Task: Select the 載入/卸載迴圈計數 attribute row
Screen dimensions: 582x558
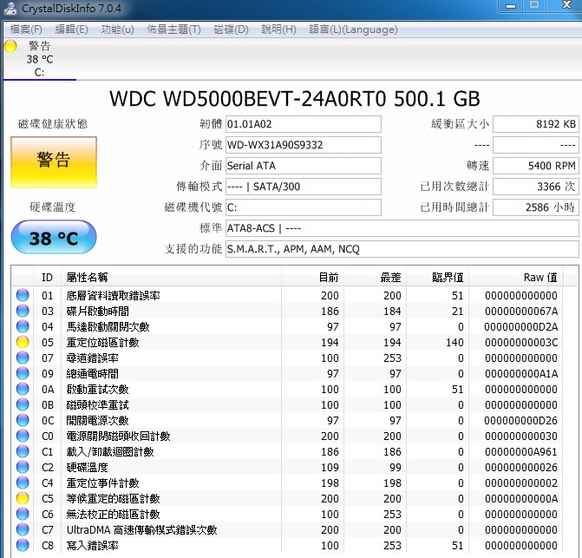Action: click(x=288, y=451)
